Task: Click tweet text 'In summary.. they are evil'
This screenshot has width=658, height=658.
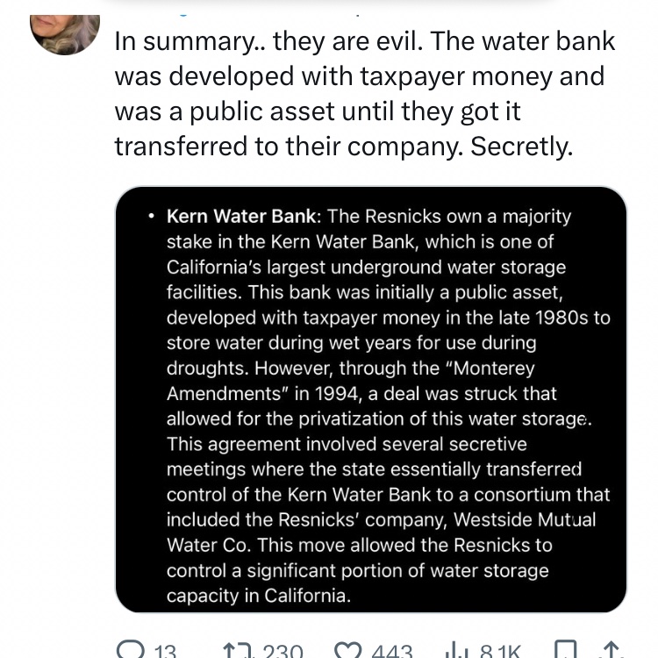Action: (x=269, y=41)
